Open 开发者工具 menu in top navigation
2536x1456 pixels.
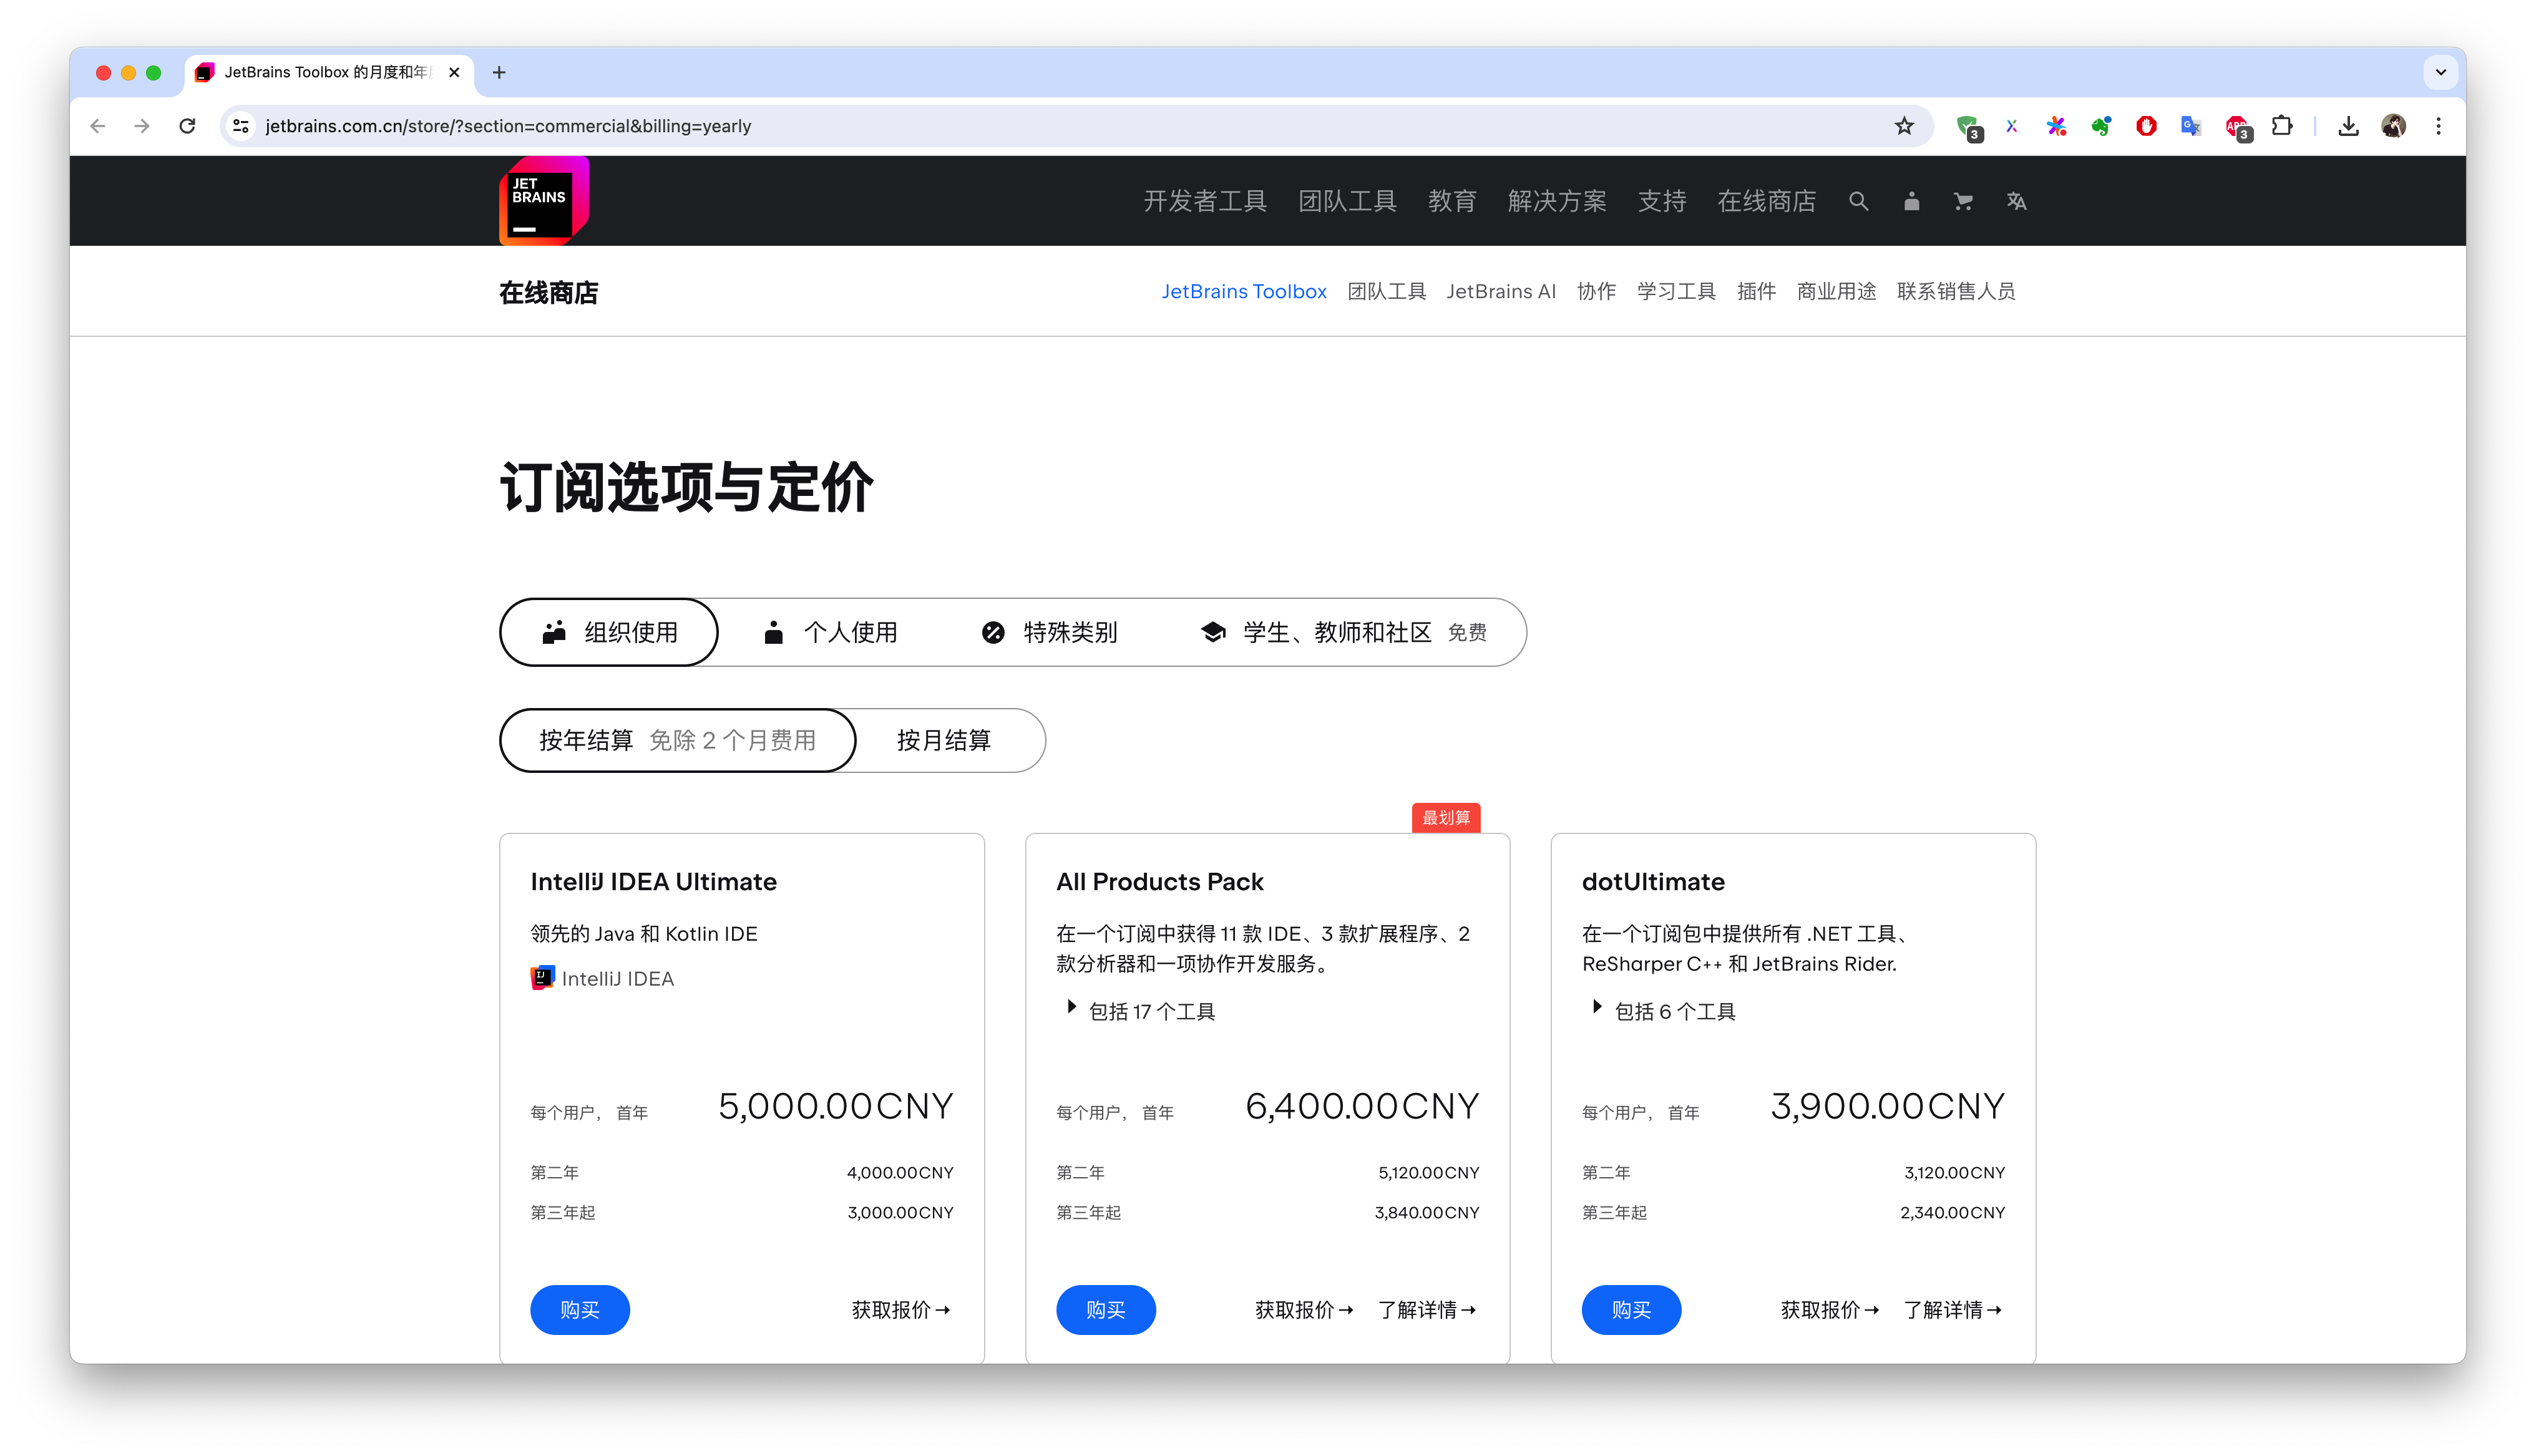click(1204, 201)
